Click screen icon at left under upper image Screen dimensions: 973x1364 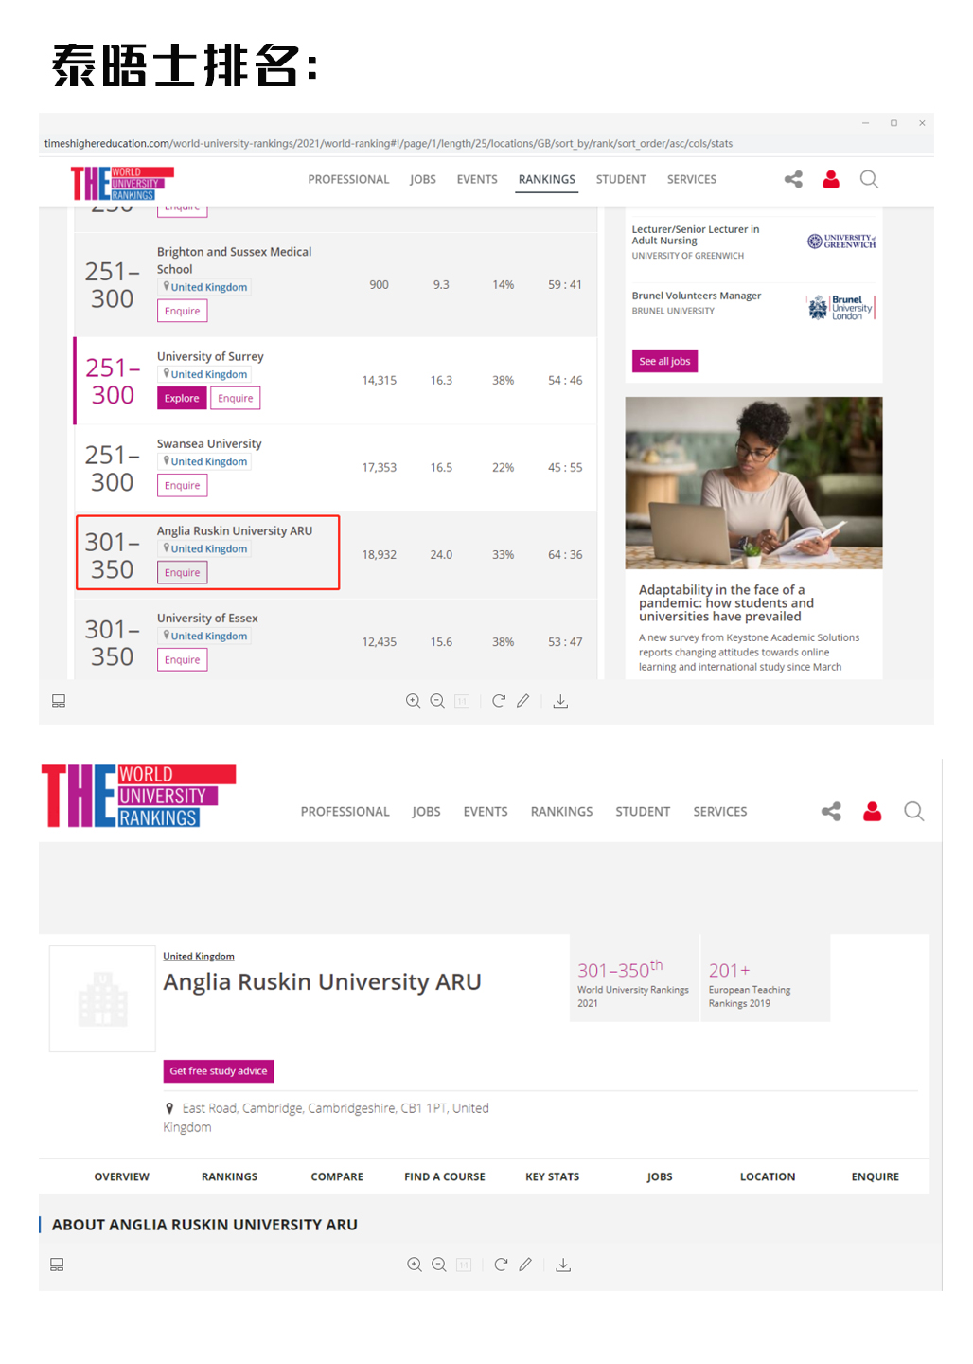pos(59,701)
